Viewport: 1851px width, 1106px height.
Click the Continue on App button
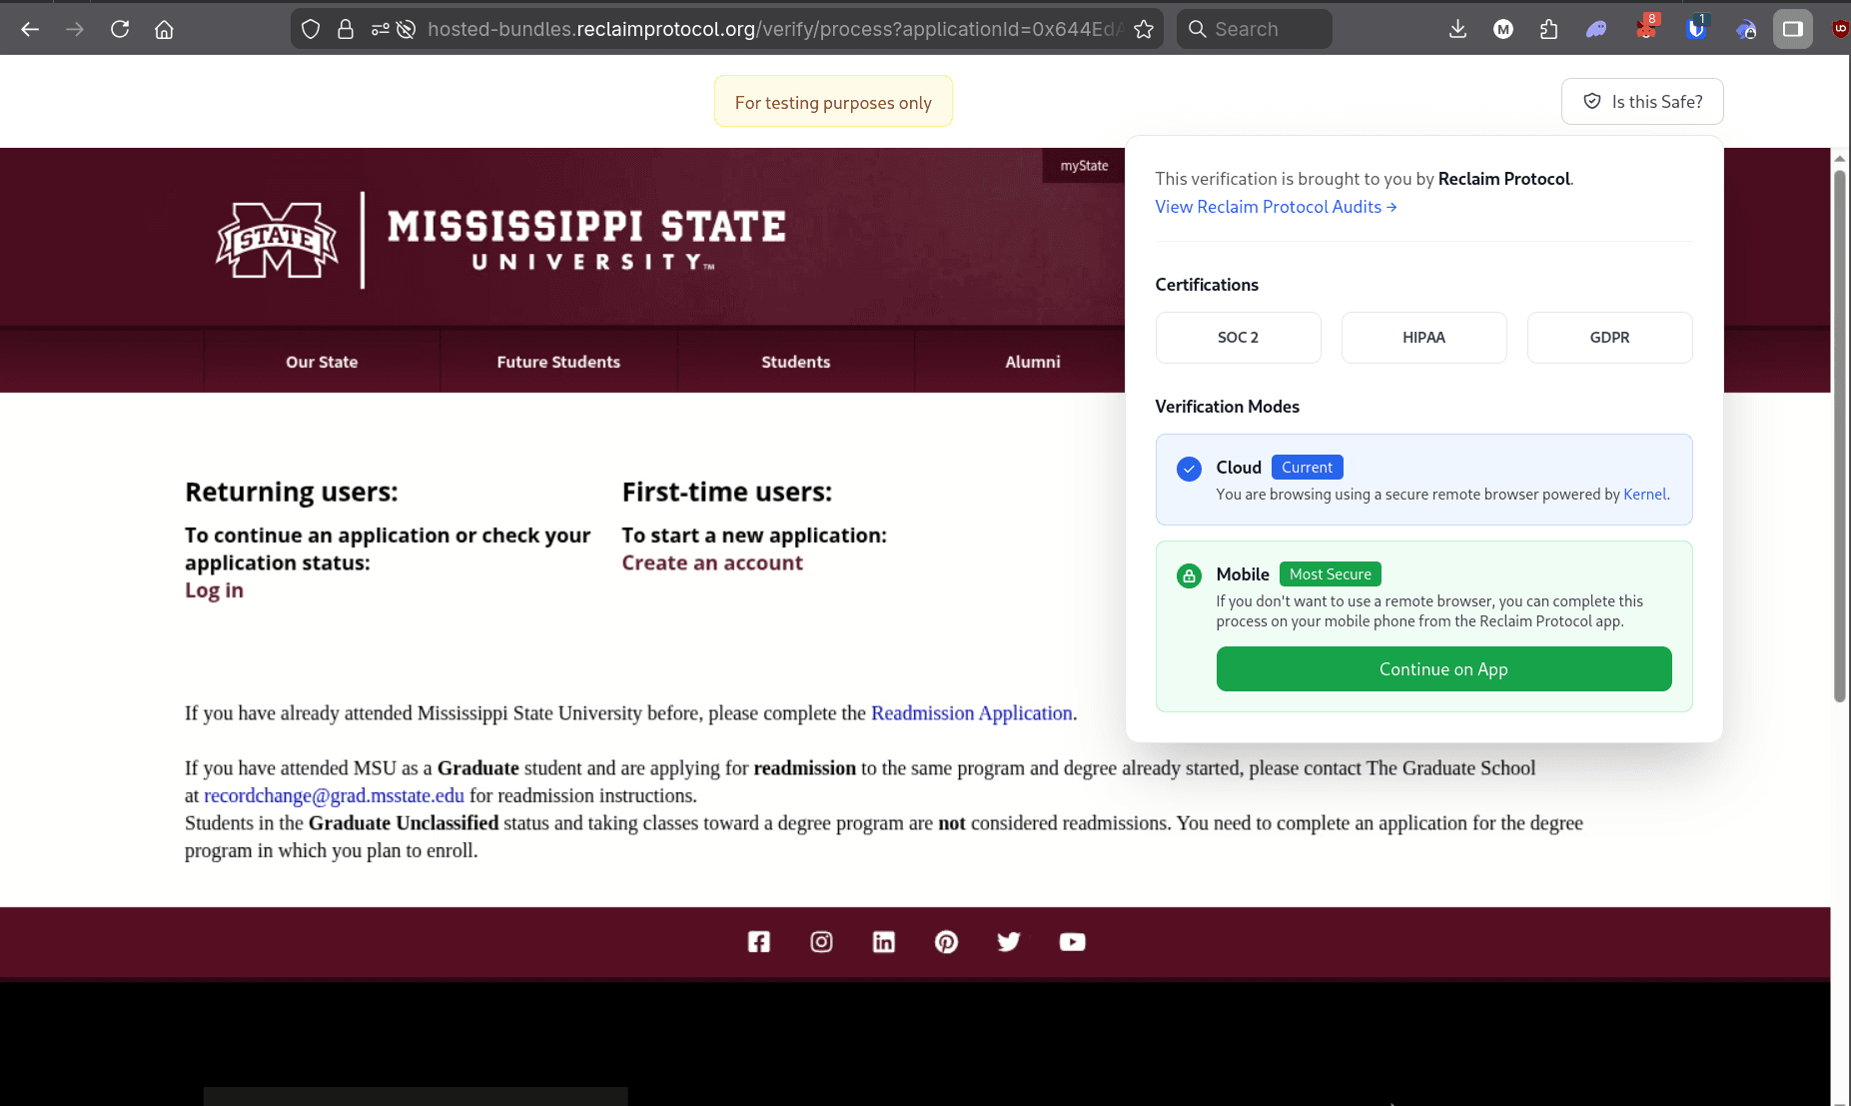click(x=1443, y=669)
